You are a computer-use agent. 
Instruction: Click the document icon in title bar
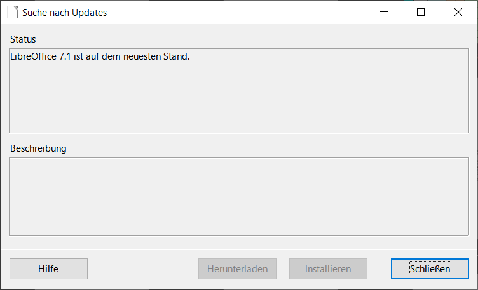[x=12, y=12]
